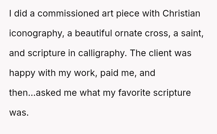Click the word "work"
Screen dimensions: 217x134
[85, 73]
